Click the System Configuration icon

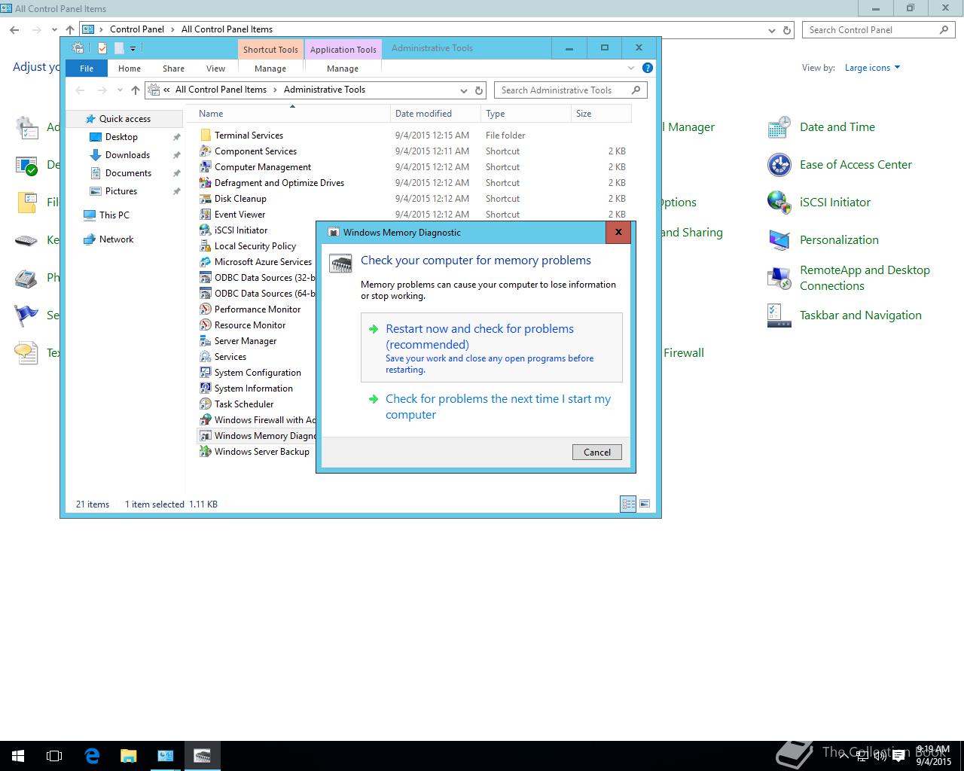click(205, 373)
